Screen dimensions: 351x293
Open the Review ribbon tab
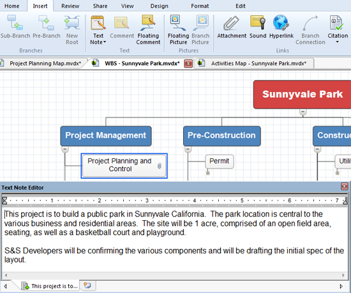70,6
